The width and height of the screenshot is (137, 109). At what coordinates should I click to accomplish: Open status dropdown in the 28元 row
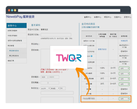pos(124,79)
